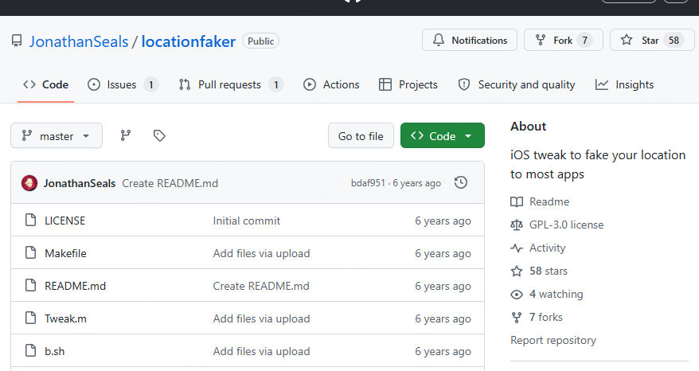View branches via the branch icon
Screen dimensions: 699x371
click(x=126, y=135)
